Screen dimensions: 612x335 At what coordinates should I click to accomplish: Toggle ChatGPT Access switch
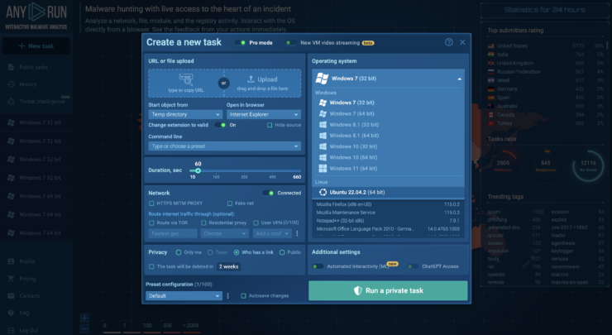pos(413,266)
